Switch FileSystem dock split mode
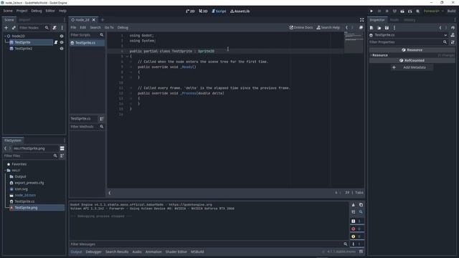459x258 pixels. [x=62, y=148]
